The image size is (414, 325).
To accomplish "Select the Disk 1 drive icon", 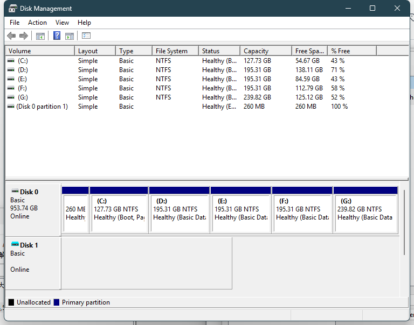I will click(15, 245).
